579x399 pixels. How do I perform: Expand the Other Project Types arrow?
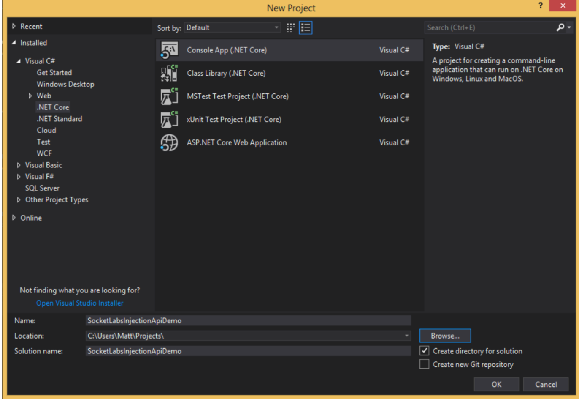(x=19, y=200)
